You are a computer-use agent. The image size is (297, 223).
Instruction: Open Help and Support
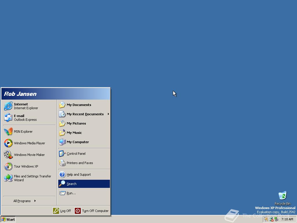coord(84,175)
